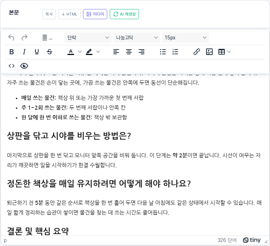Click bullet 한 달에 한 번 이하로 쓰는 물건

57,117
